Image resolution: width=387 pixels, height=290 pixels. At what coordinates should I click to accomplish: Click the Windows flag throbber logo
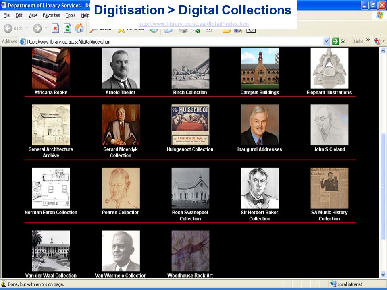click(x=380, y=15)
